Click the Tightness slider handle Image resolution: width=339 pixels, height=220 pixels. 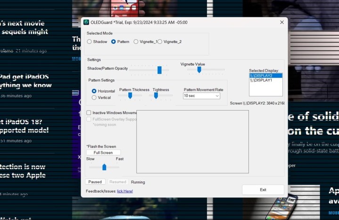coord(156,95)
